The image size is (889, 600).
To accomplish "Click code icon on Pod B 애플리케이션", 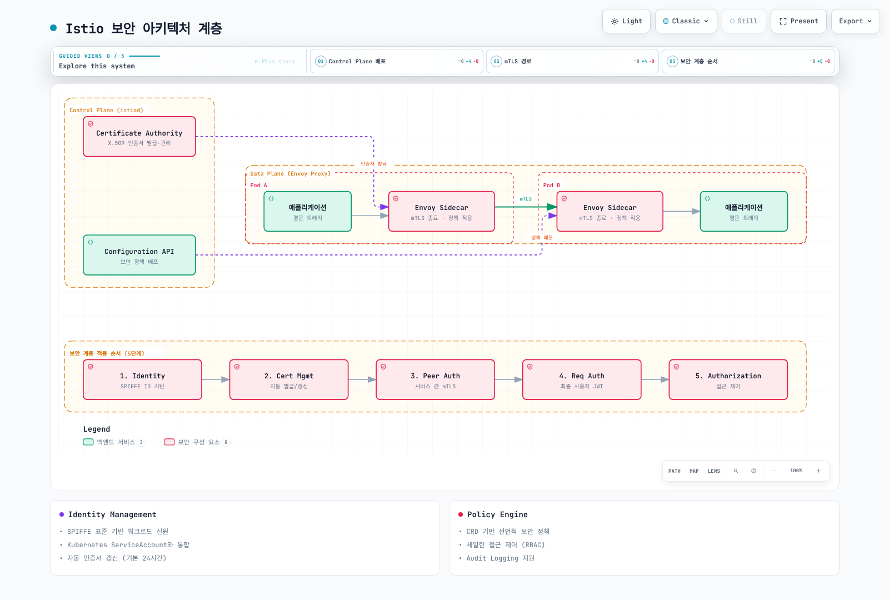I will click(707, 198).
